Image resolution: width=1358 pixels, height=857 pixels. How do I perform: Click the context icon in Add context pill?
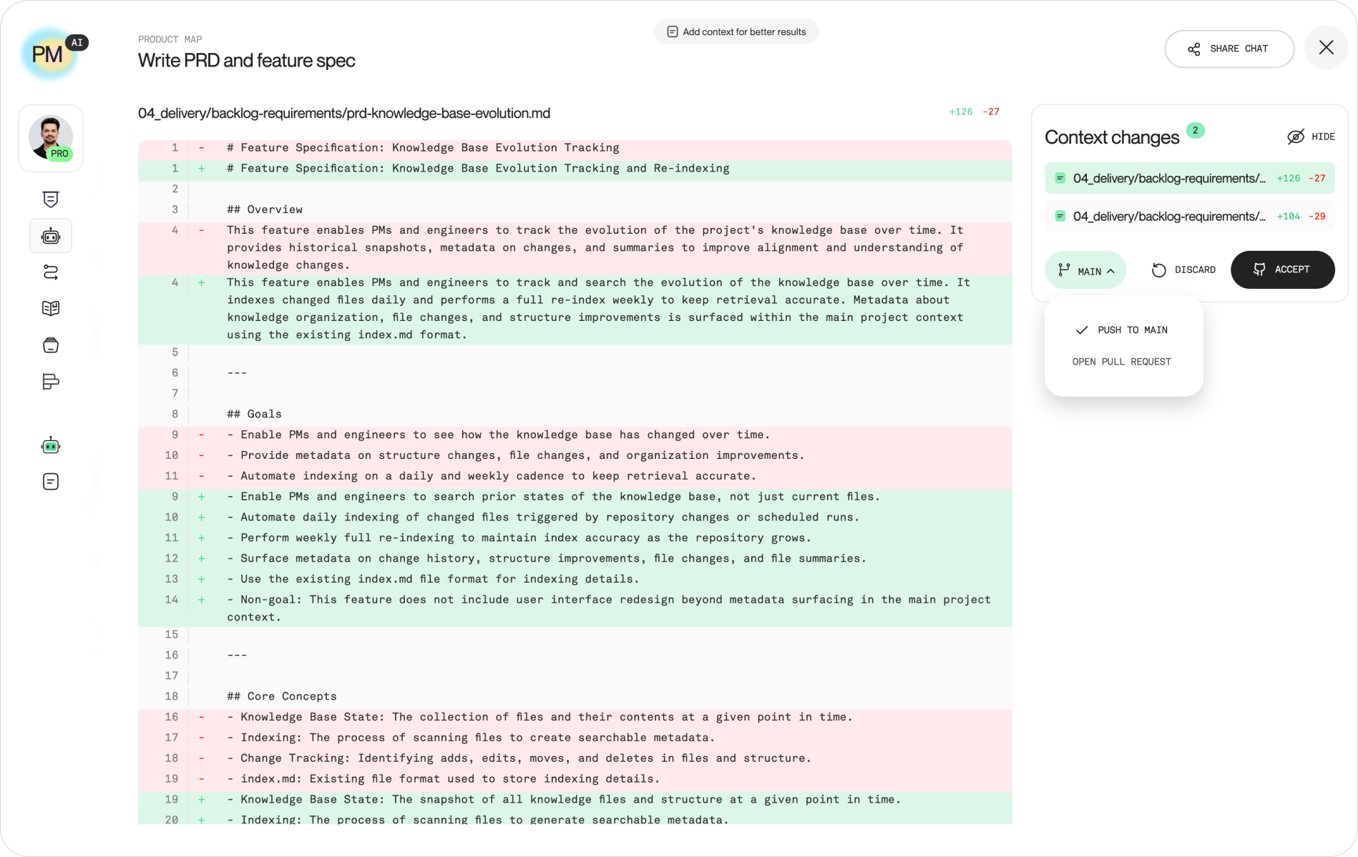click(x=673, y=31)
